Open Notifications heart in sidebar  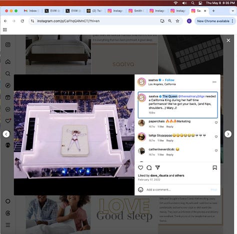(x=8, y=121)
